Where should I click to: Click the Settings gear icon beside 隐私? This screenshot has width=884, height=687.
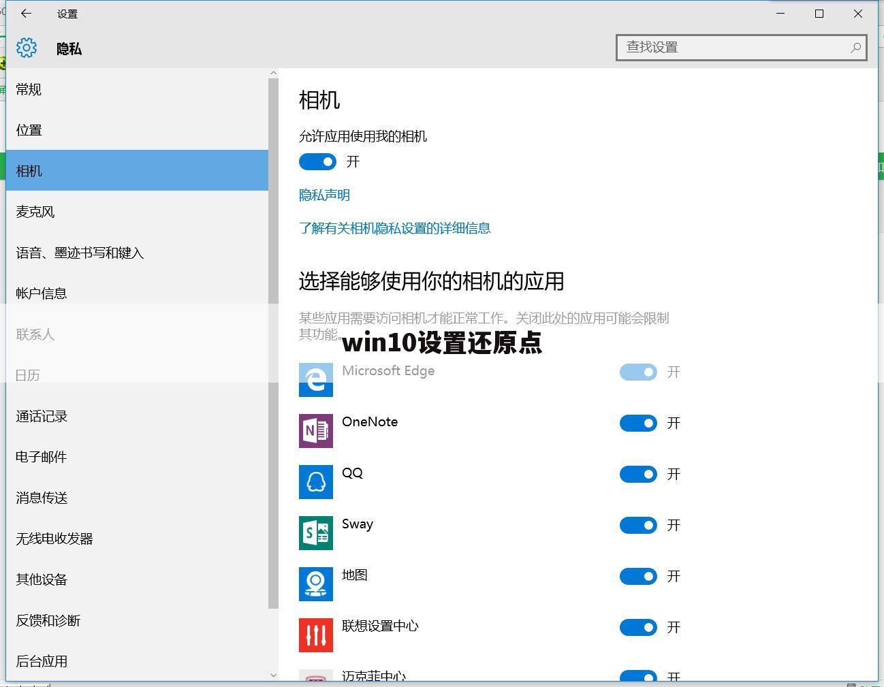[27, 48]
